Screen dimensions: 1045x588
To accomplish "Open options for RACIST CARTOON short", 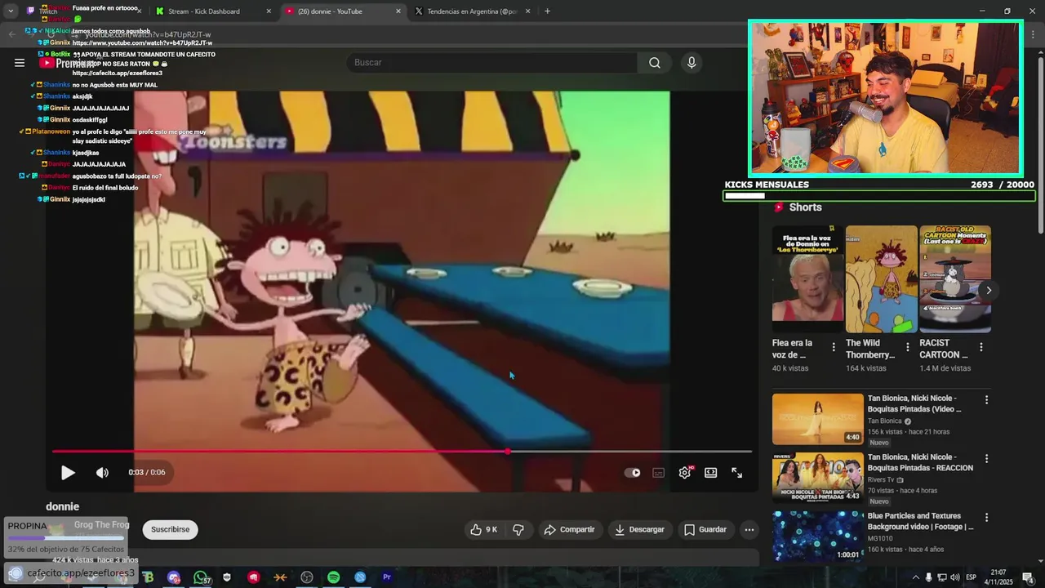I will [981, 347].
